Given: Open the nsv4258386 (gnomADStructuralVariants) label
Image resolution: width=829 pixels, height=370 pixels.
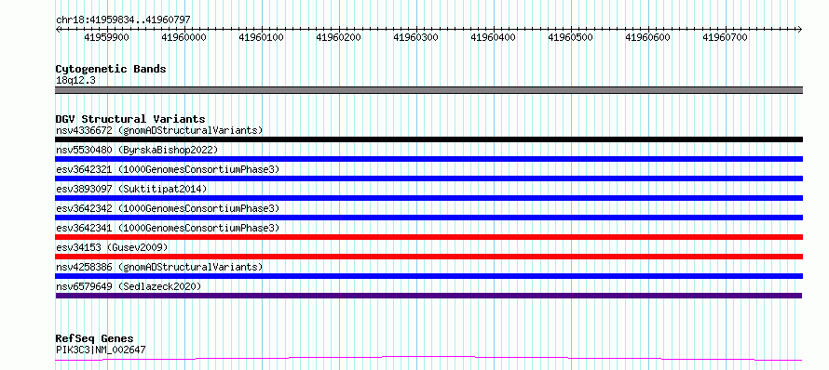Looking at the screenshot, I should pos(159,267).
